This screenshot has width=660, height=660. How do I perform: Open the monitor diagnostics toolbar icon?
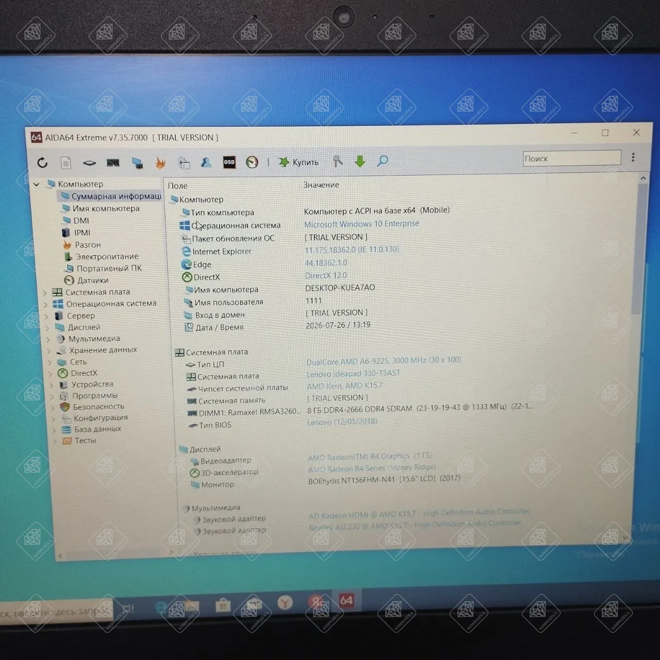(x=137, y=163)
